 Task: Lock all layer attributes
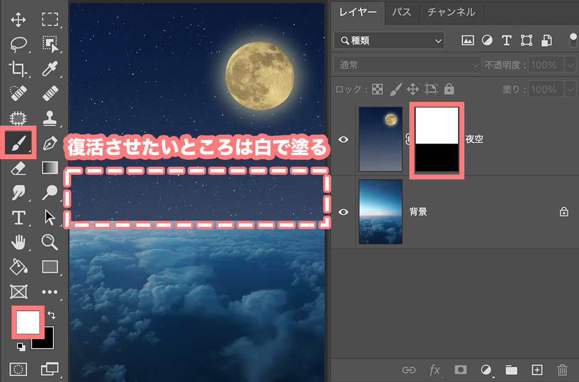449,89
